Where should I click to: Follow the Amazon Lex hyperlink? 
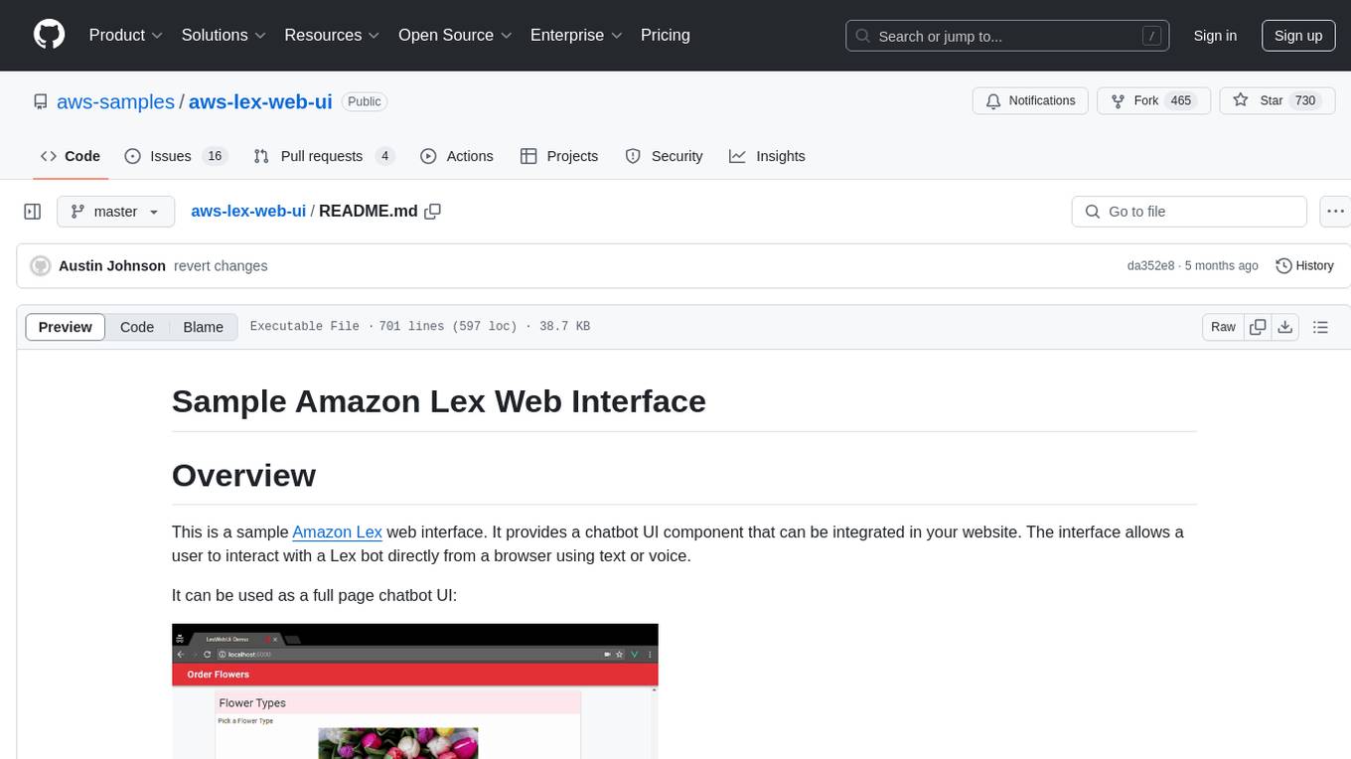[x=337, y=531]
